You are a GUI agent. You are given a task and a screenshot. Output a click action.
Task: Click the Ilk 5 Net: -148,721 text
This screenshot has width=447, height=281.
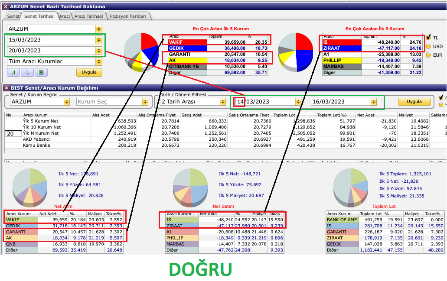click(240, 174)
